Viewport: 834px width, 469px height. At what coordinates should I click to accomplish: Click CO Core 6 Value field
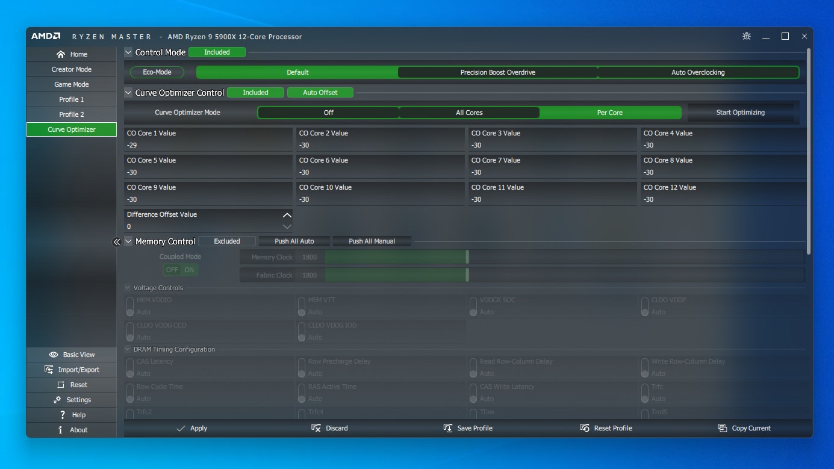pos(381,166)
